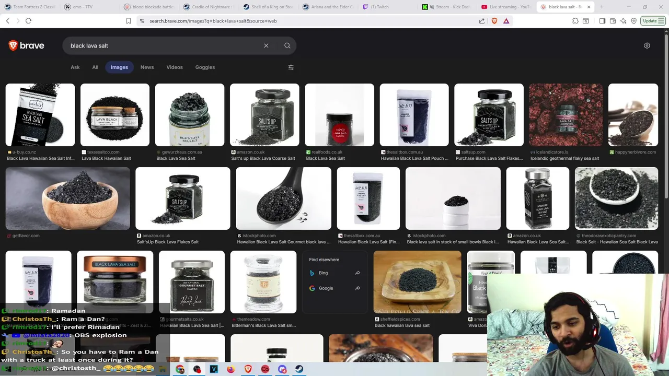
Task: Click the texassaltco.com source link
Action: (103, 152)
